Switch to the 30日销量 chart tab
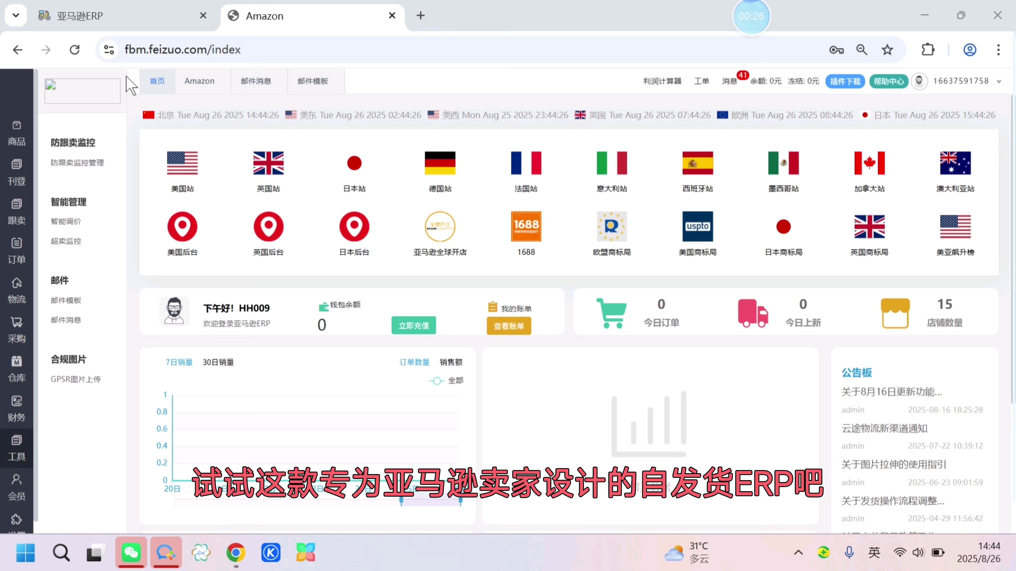This screenshot has height=571, width=1016. point(218,362)
